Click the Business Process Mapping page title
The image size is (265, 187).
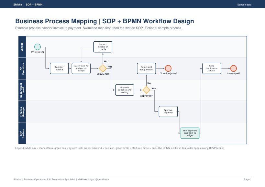(105, 21)
